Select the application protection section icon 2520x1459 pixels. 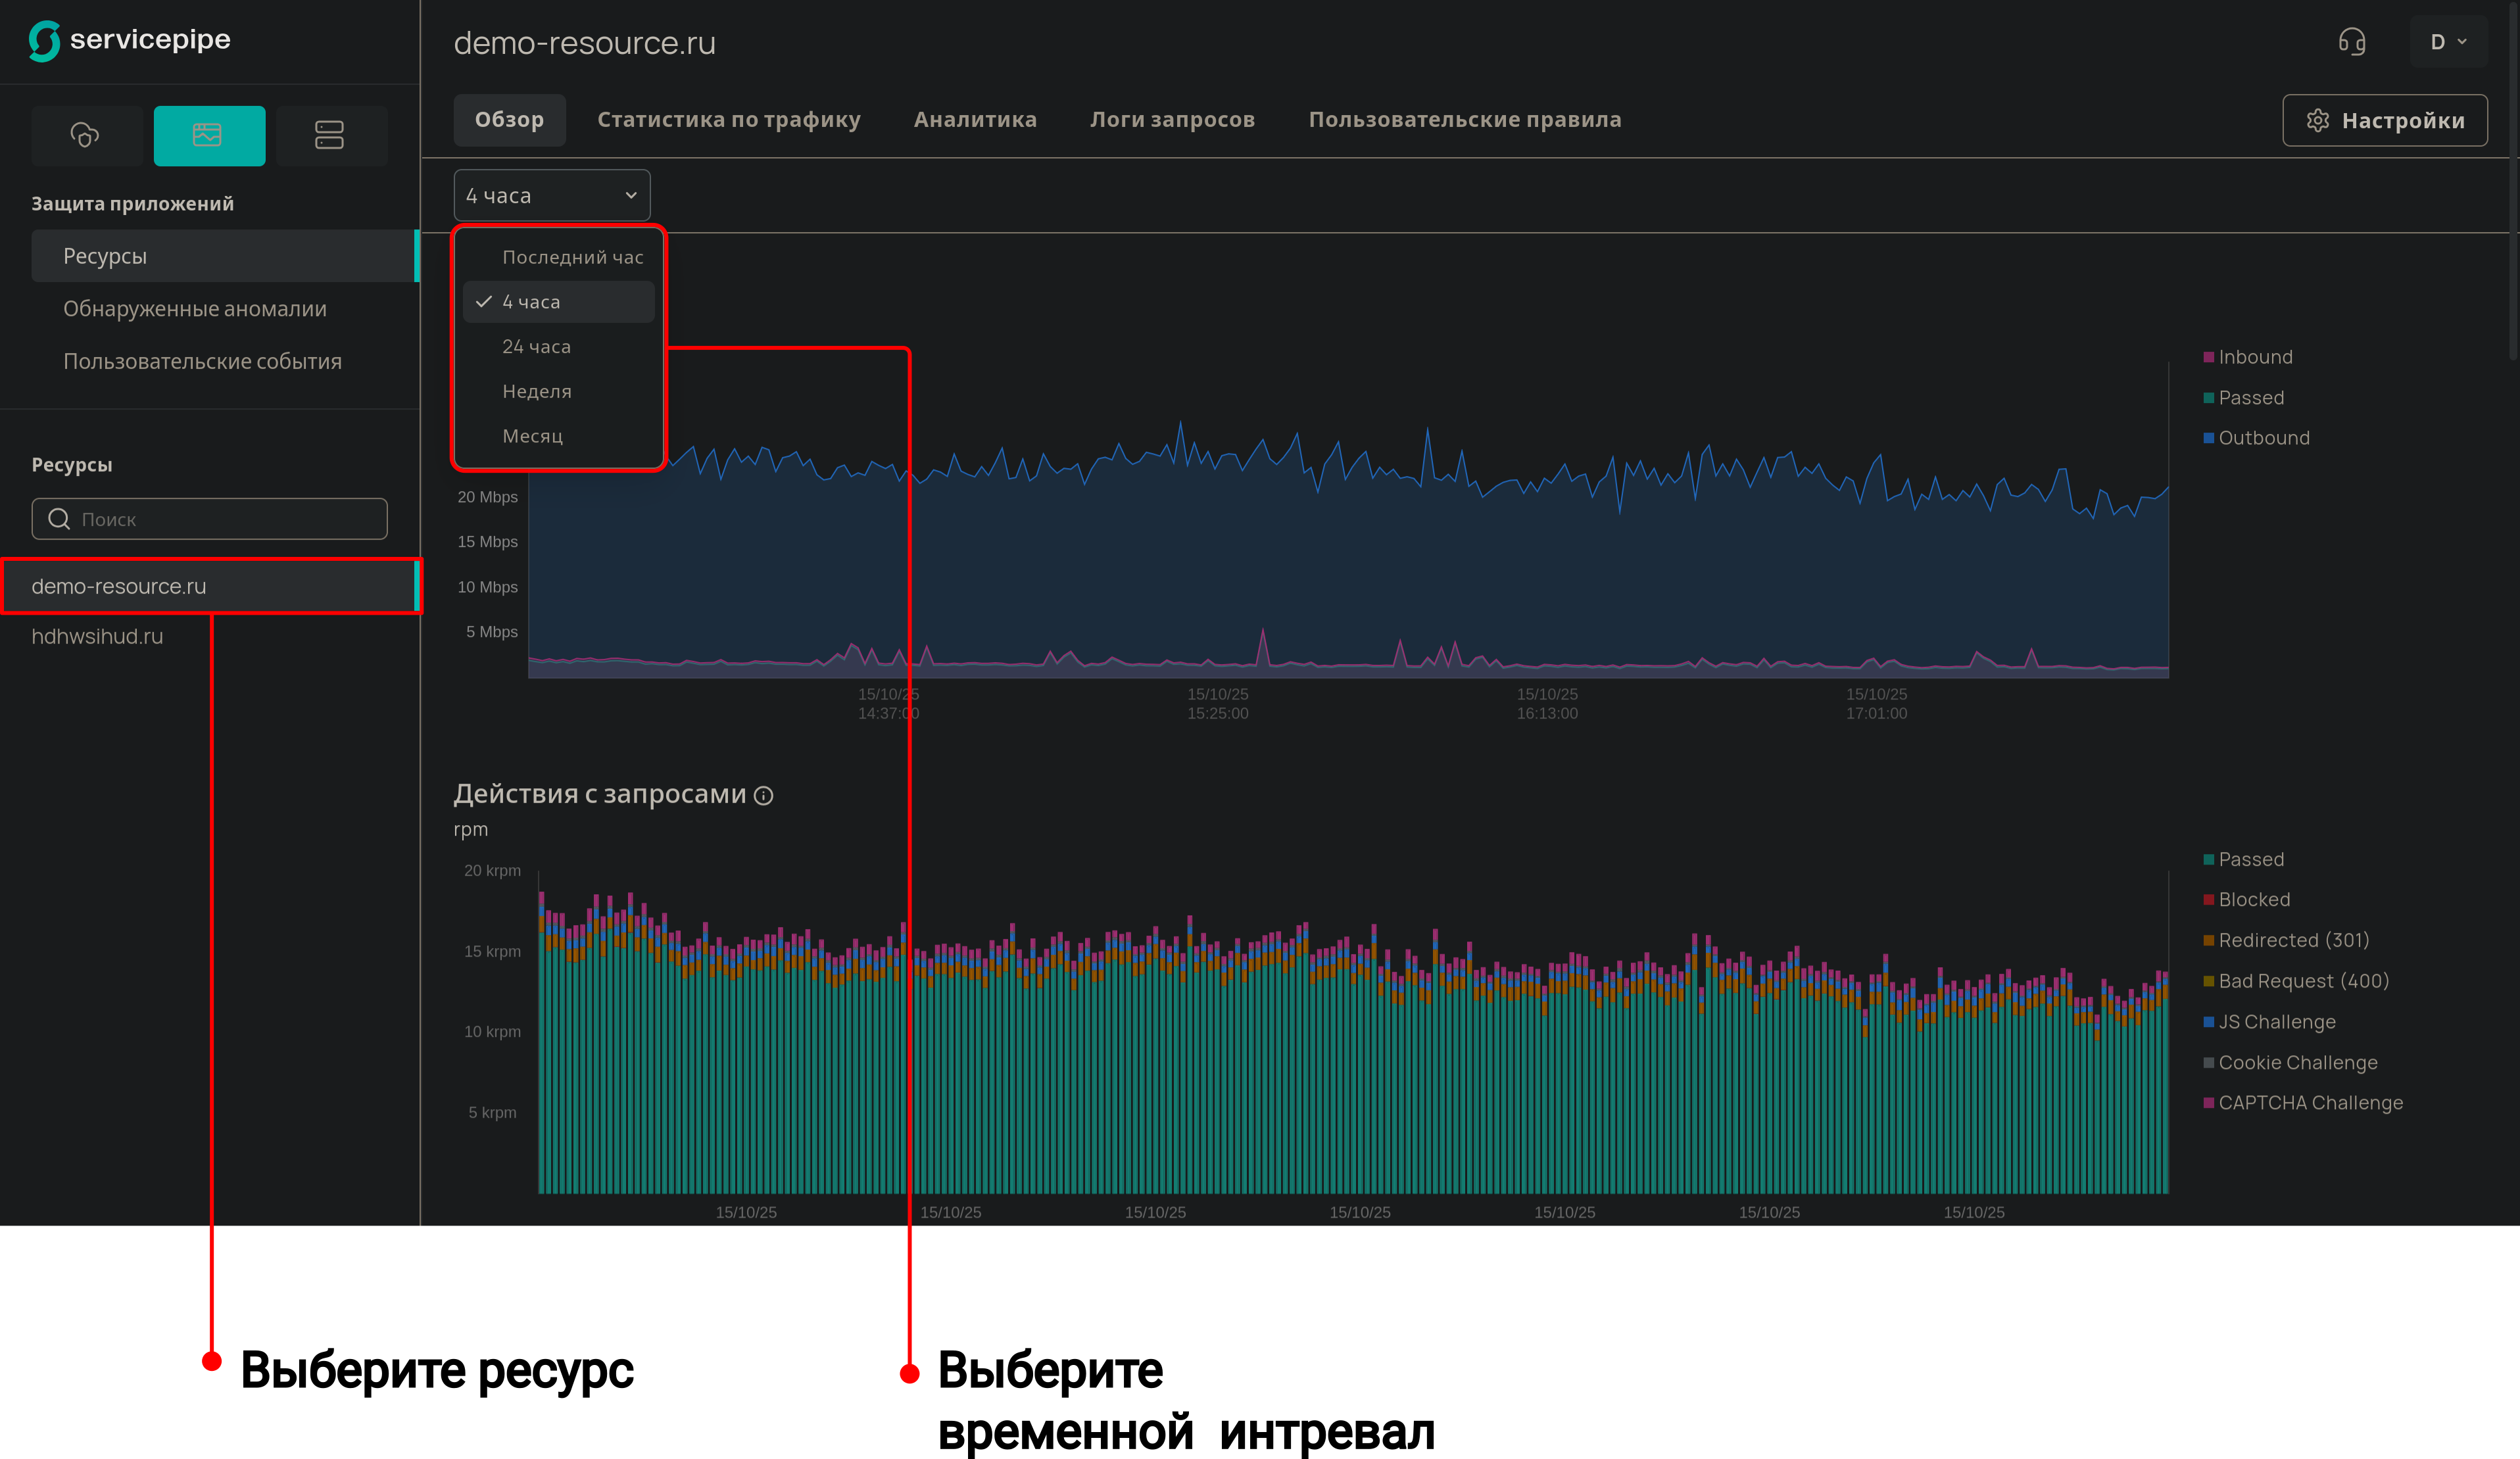[x=209, y=135]
